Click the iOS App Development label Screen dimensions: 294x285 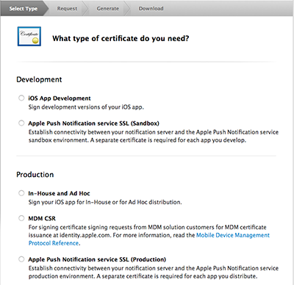pyautogui.click(x=60, y=98)
